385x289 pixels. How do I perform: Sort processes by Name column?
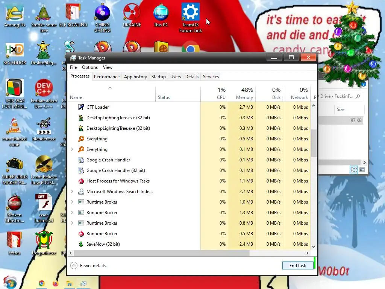click(112, 94)
